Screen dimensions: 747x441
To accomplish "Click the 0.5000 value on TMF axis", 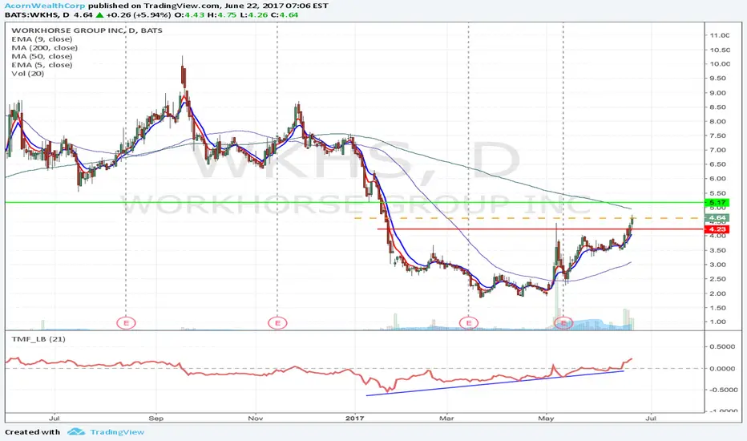I will click(722, 346).
